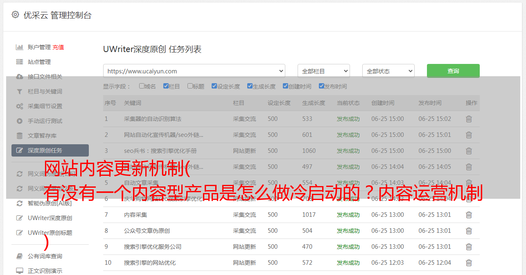Open the site URL dropdown showing ucaiyun.com
The height and width of the screenshot is (275, 526).
194,71
